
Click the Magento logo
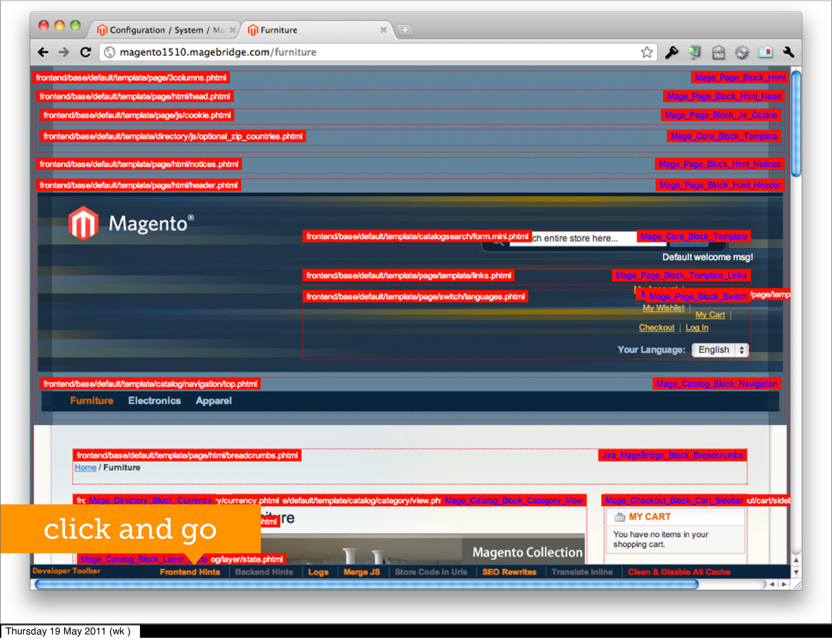pyautogui.click(x=131, y=223)
